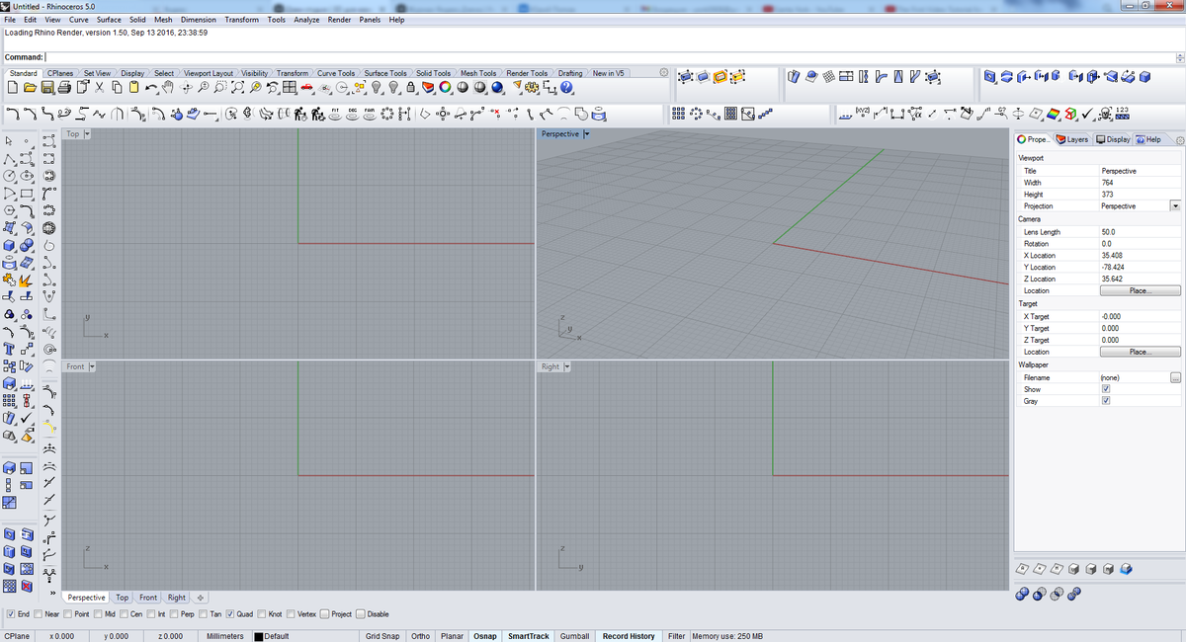The image size is (1186, 642).
Task: Click the Cut scissors icon
Action: (x=99, y=89)
